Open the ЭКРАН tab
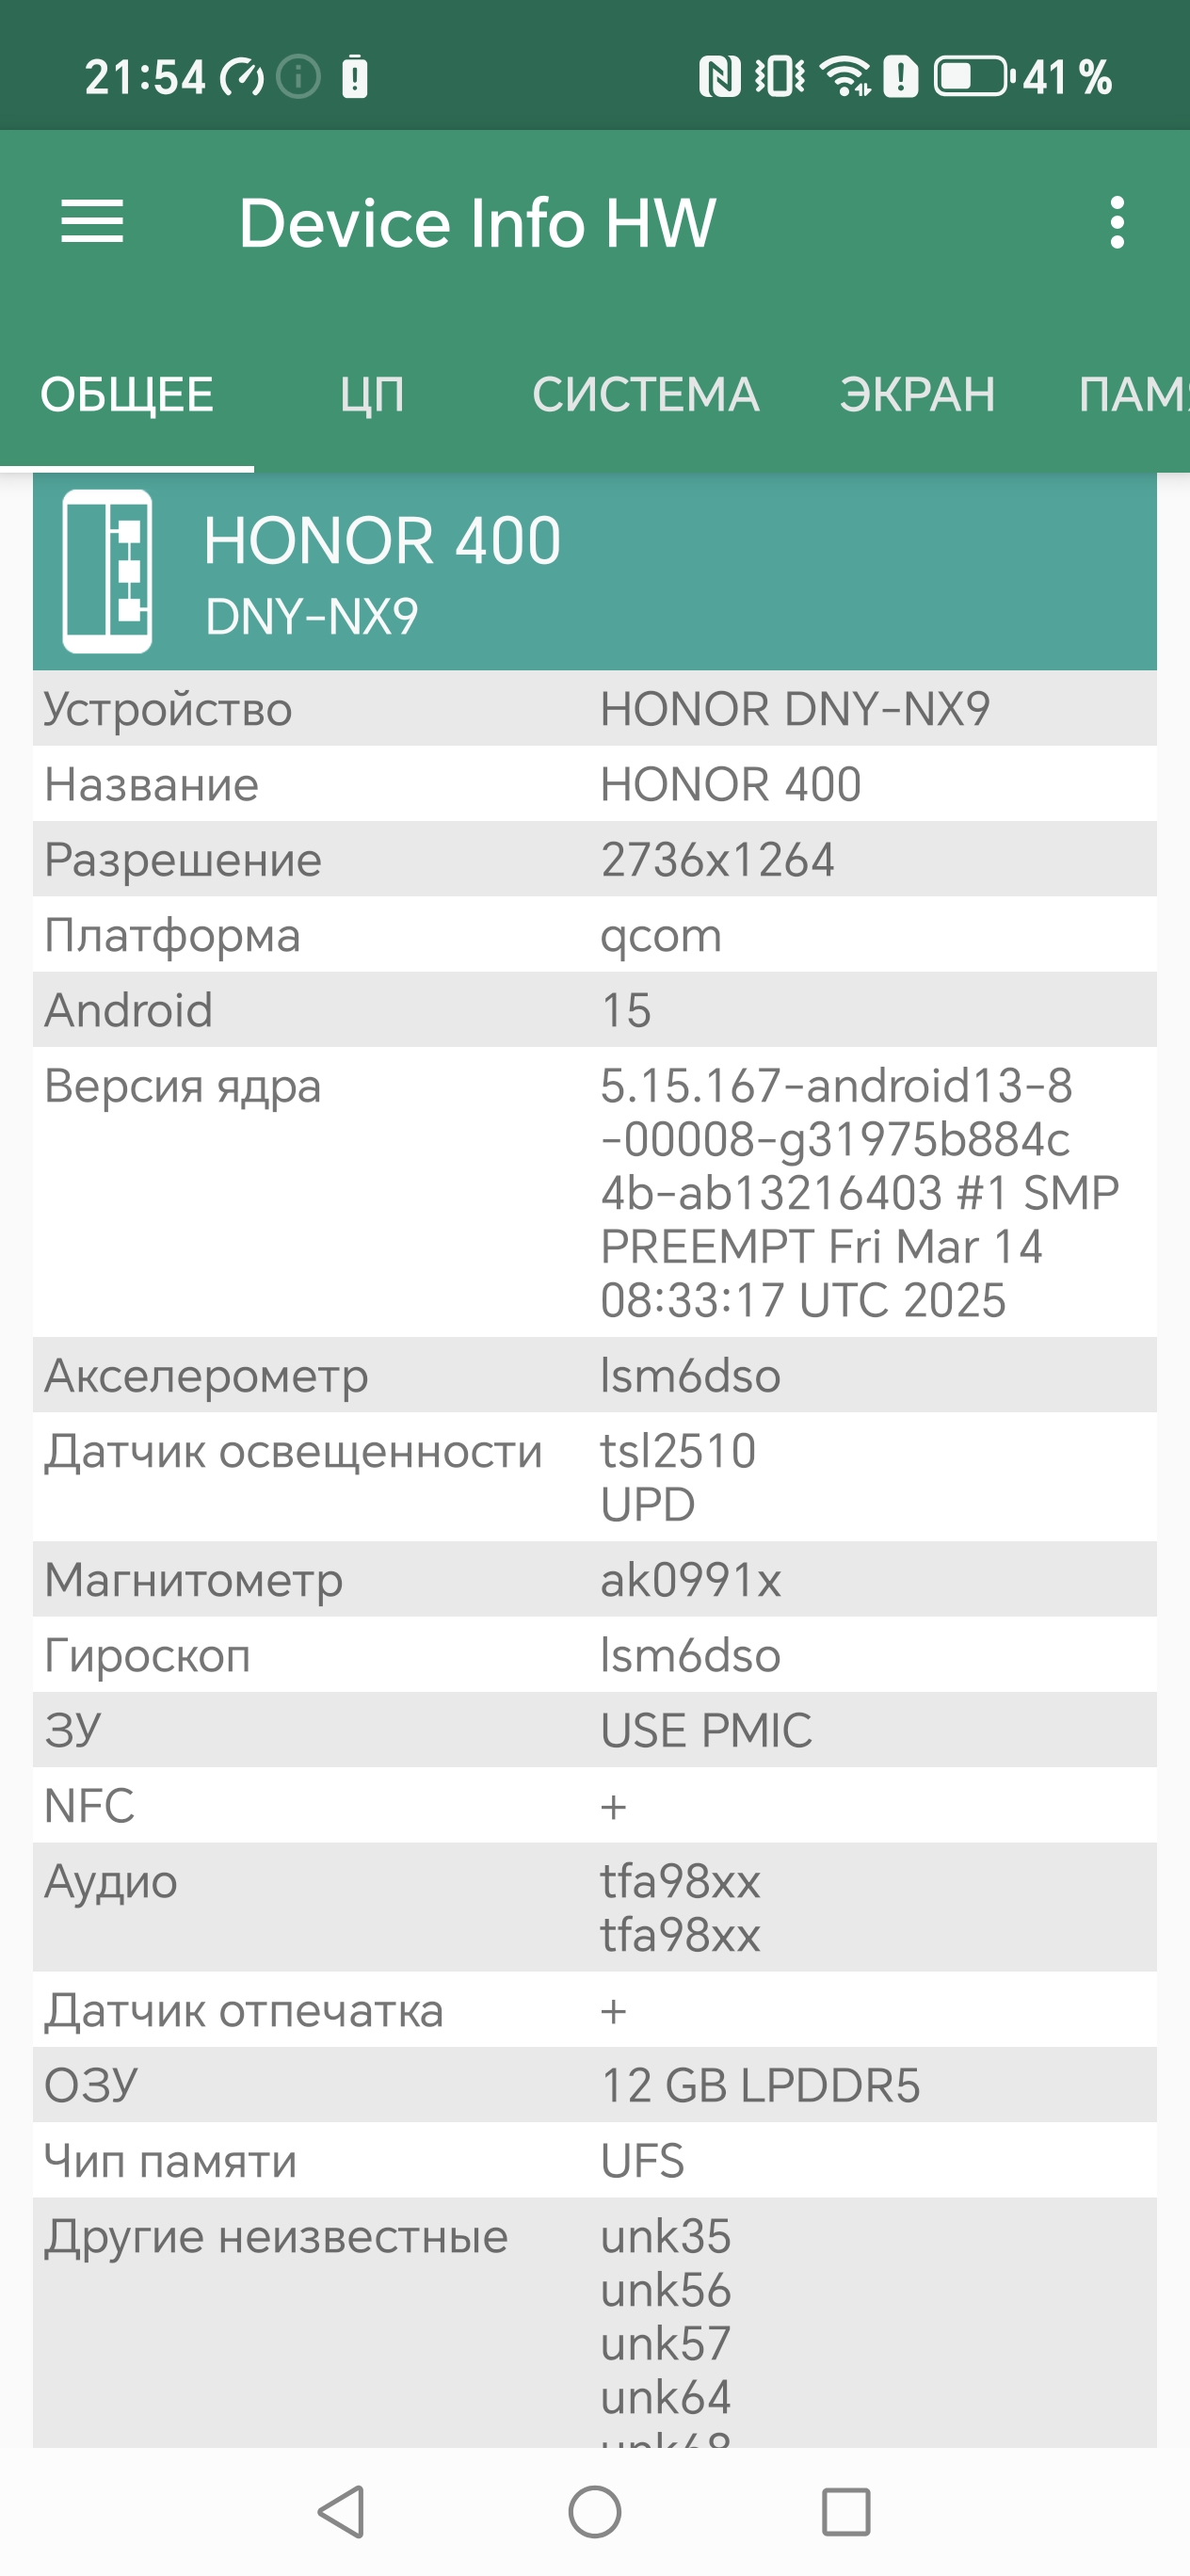1190x2576 pixels. [x=917, y=395]
